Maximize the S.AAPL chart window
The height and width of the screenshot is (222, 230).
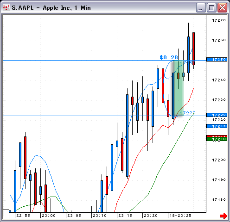coord(211,7)
